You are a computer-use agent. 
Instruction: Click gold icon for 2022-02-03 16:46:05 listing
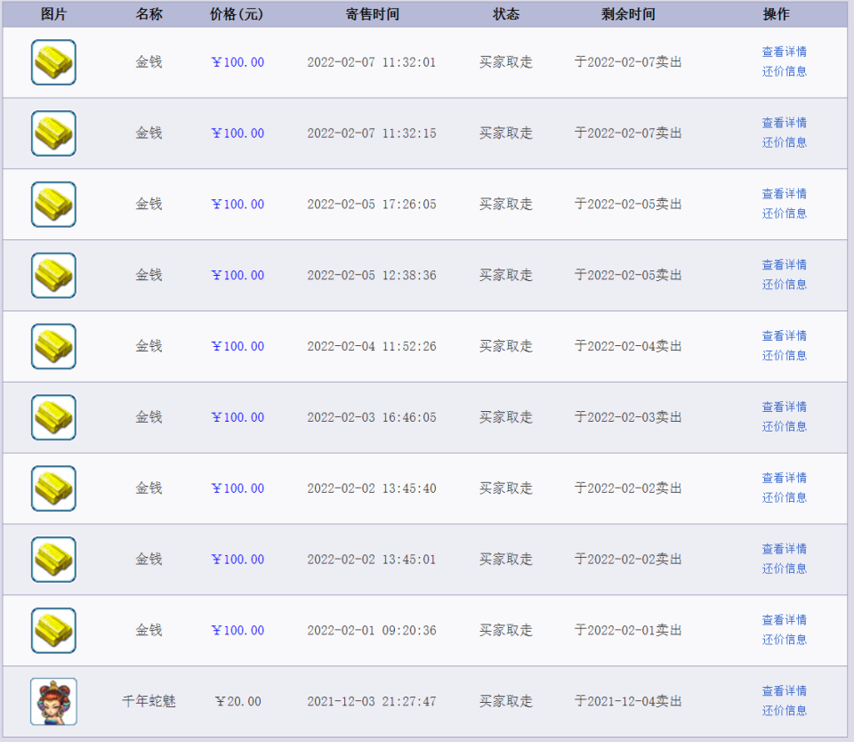(x=53, y=417)
